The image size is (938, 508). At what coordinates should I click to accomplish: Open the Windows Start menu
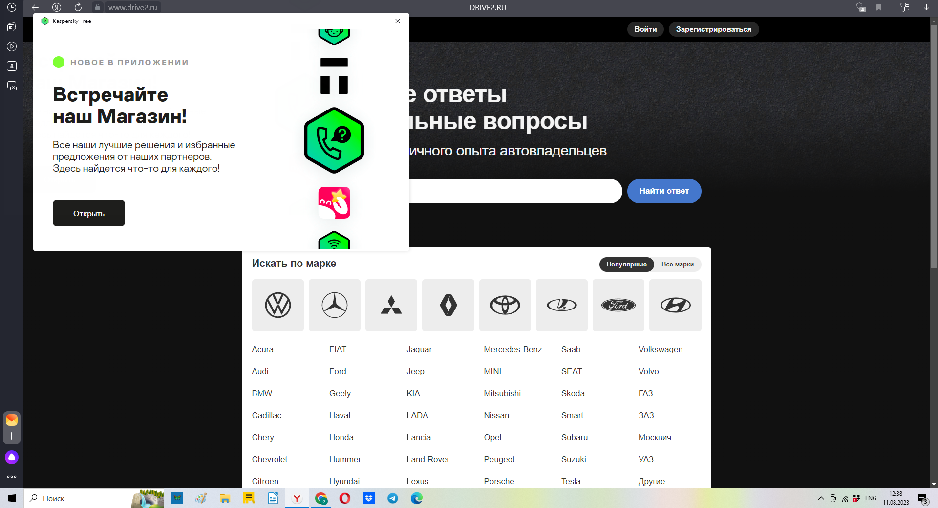point(12,498)
